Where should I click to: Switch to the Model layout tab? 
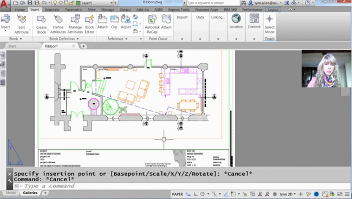(11, 193)
